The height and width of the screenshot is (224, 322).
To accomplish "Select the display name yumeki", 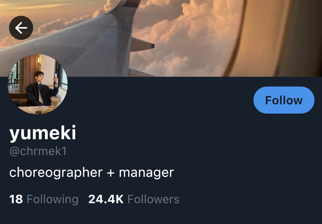I will 43,133.
